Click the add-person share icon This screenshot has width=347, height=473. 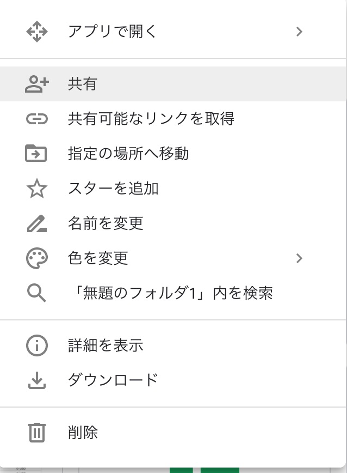pos(36,84)
